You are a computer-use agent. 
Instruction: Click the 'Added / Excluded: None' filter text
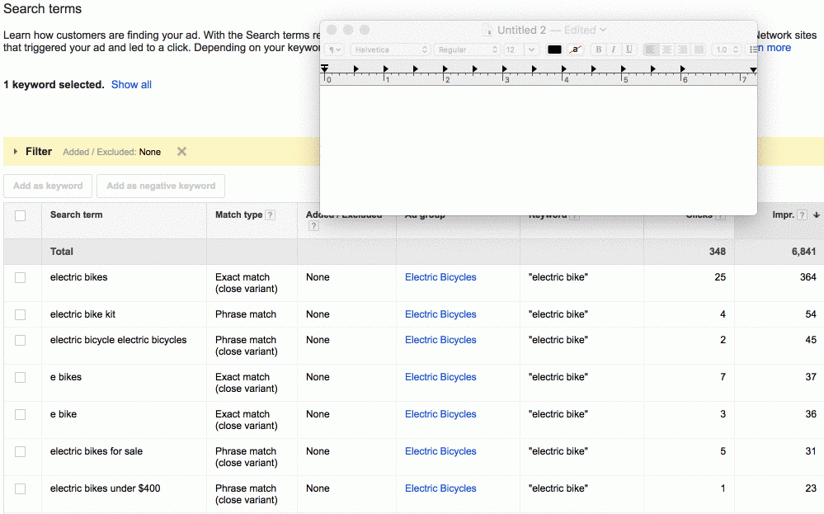(x=111, y=152)
